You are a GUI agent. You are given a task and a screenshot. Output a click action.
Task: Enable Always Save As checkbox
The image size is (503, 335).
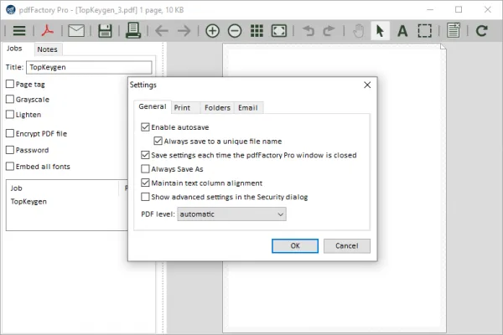tap(145, 169)
